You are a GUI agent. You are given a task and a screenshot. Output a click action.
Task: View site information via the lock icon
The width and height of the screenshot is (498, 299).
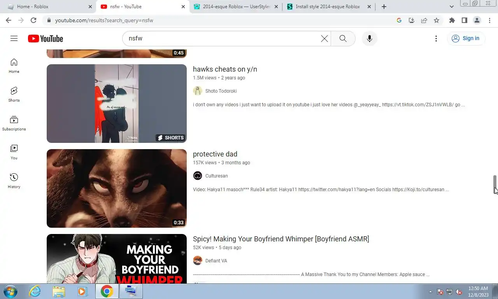[x=48, y=20]
